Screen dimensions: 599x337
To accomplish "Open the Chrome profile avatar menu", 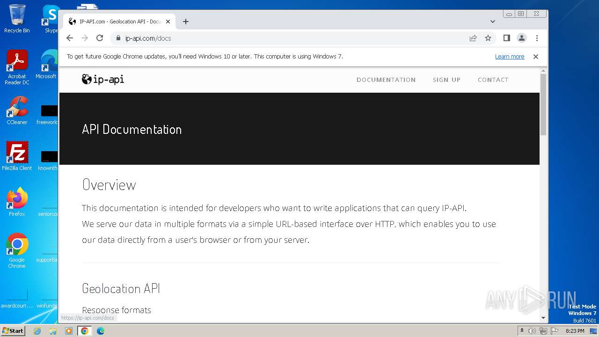I will tap(522, 38).
